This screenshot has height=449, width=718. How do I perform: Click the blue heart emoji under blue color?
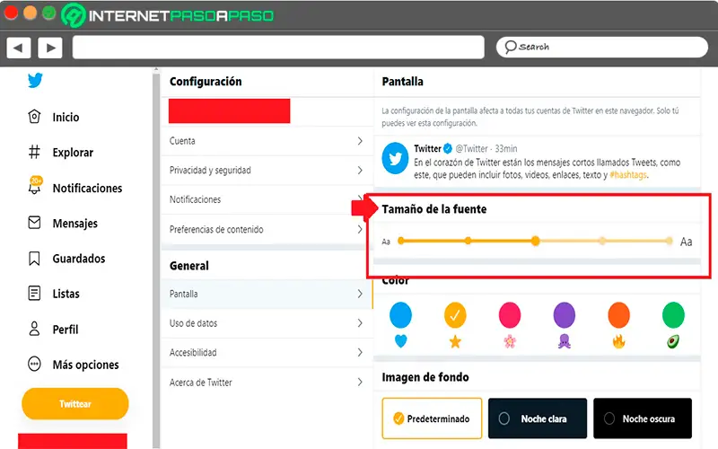[x=400, y=341]
